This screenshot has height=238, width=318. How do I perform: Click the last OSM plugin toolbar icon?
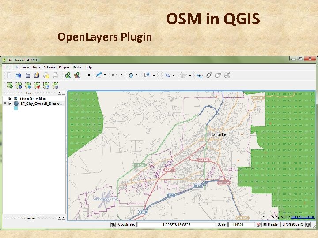(55, 86)
